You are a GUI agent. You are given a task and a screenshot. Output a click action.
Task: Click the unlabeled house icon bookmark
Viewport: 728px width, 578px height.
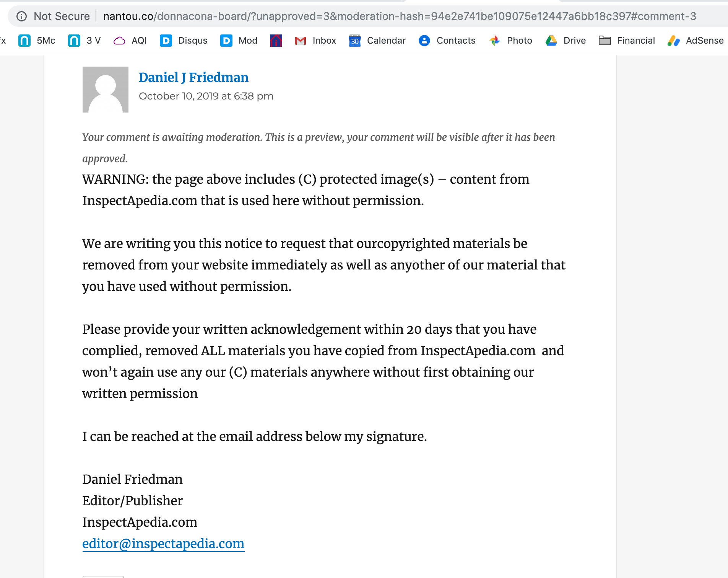tap(276, 41)
